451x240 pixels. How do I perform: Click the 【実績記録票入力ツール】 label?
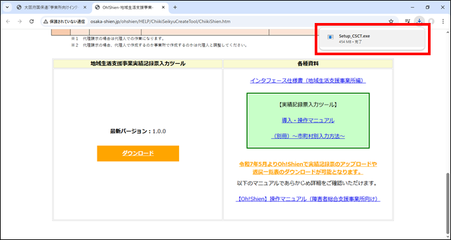pyautogui.click(x=307, y=105)
